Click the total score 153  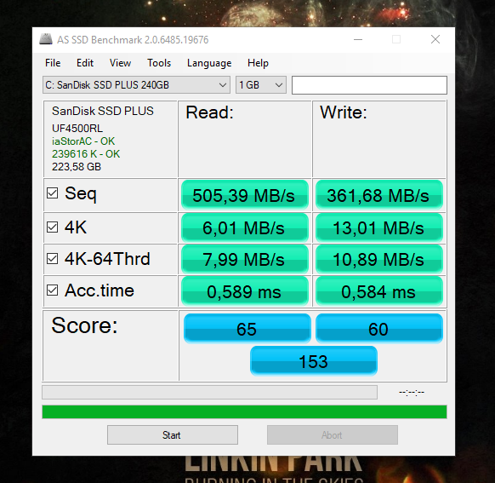pos(314,361)
